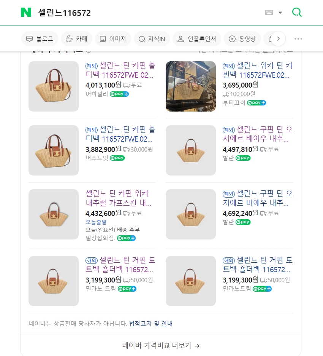Expand the keyboard options dropdown arrow
Screen dimensions: 323x356
280,13
